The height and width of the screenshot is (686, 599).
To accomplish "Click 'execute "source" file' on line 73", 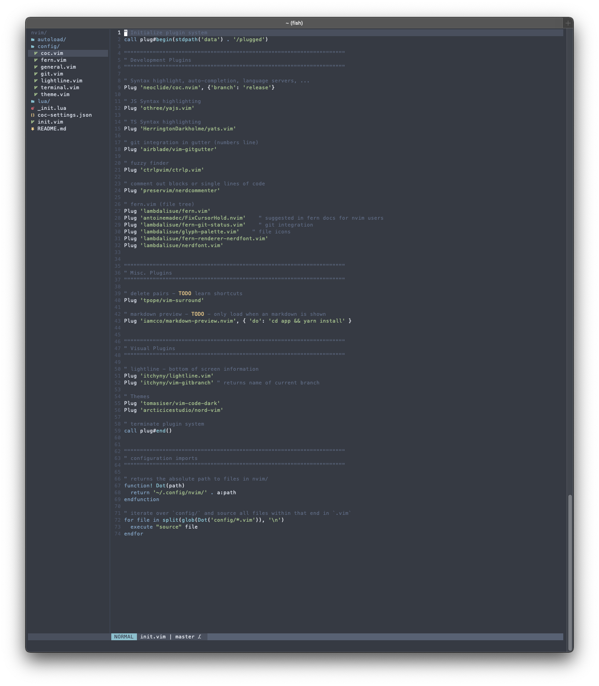I will (x=164, y=527).
